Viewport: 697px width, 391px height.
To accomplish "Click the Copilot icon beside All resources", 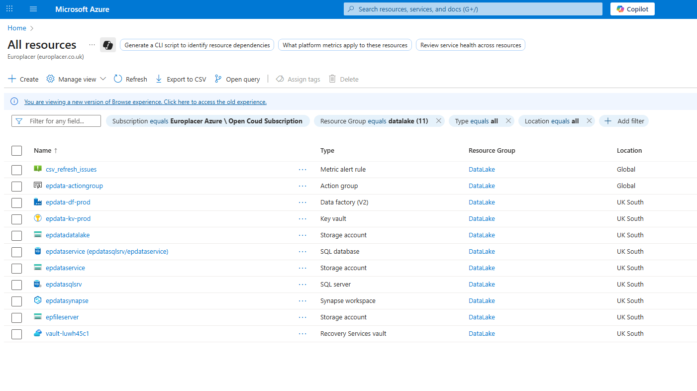I will pos(107,45).
